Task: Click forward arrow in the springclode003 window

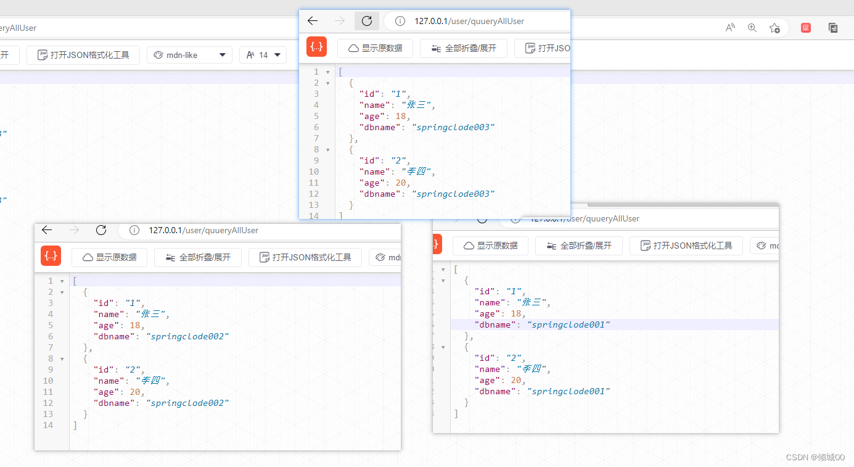Action: pos(340,21)
